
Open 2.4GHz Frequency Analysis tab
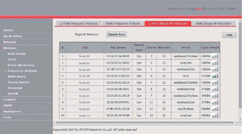pyautogui.click(x=79, y=23)
